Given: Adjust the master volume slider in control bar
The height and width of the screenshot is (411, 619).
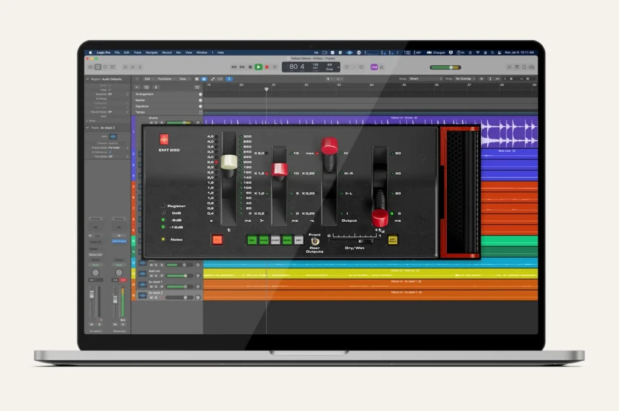Looking at the screenshot, I should 446,67.
